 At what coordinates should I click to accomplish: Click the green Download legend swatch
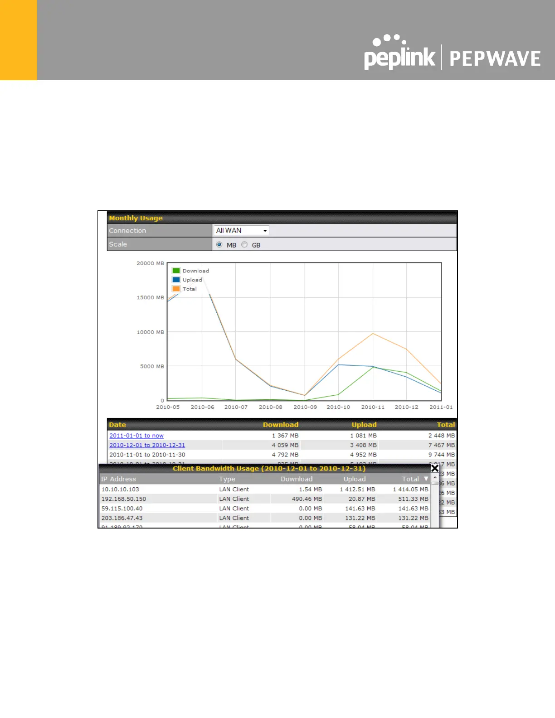(x=176, y=271)
